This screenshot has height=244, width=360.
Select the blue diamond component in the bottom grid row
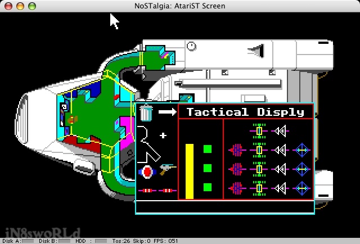301,188
